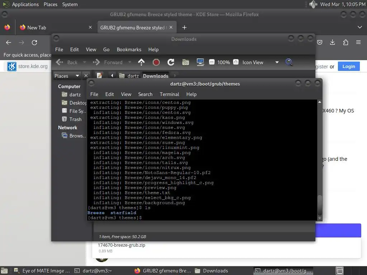The width and height of the screenshot is (367, 275).
Task: Expand Firefox list all tabs chevron
Action: pyautogui.click(x=360, y=27)
